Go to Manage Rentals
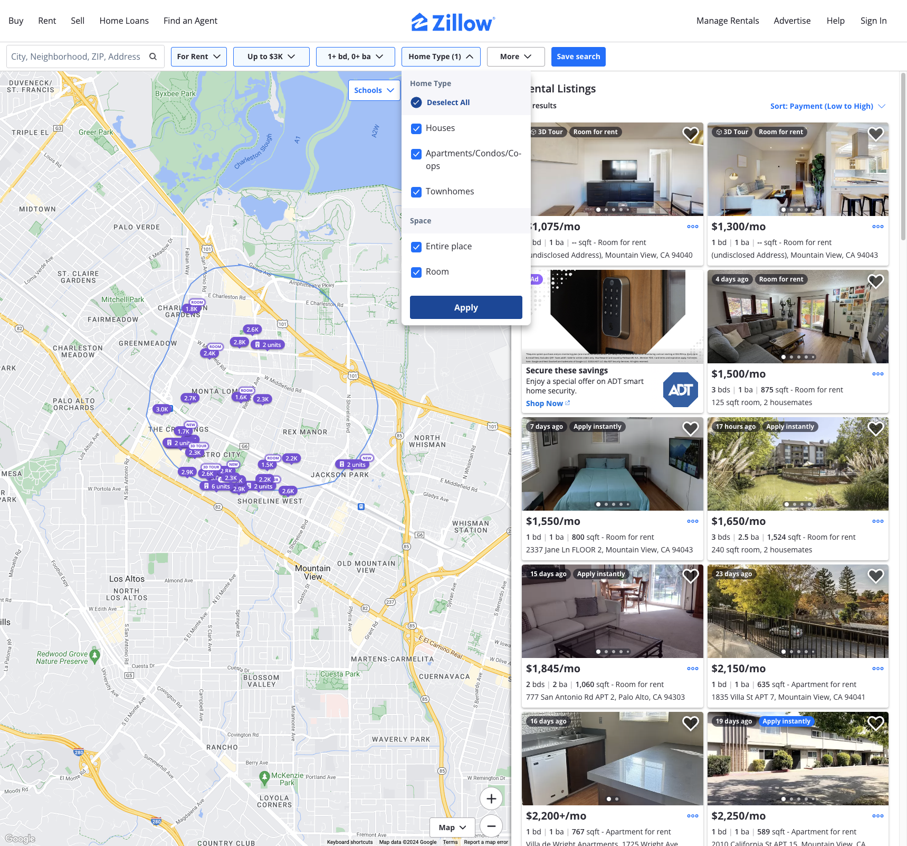The image size is (907, 846). (728, 21)
